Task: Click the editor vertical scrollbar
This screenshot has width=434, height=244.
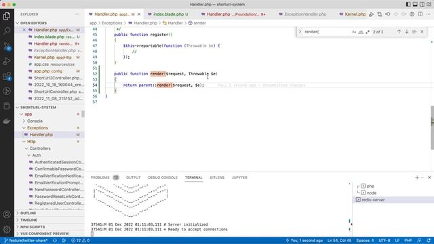Action: [x=432, y=127]
